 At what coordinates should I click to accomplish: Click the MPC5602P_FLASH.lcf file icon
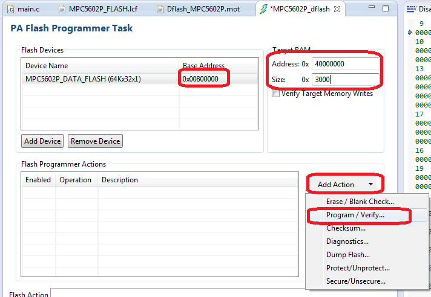coord(63,9)
